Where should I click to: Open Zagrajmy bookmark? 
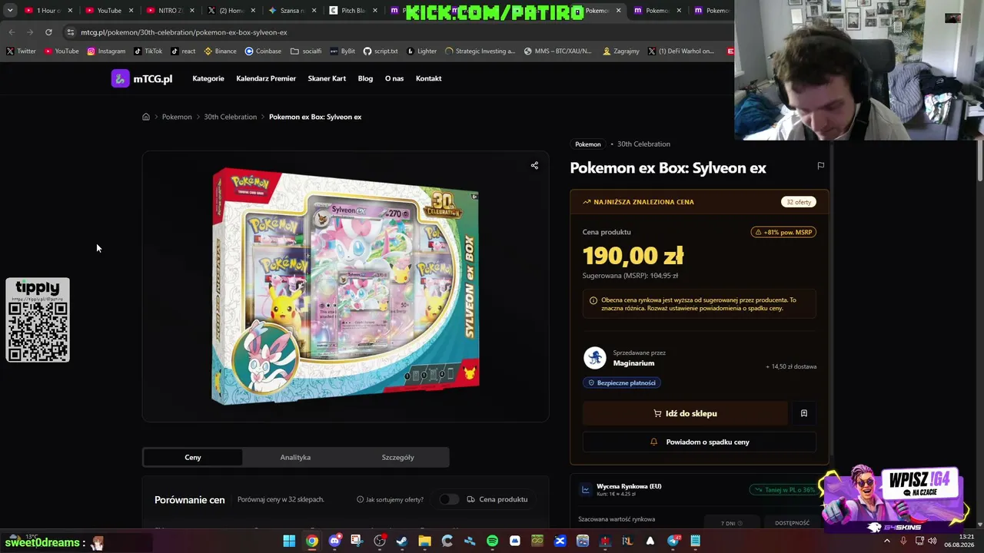(621, 51)
